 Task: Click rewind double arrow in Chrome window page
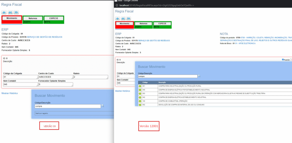point(123,19)
